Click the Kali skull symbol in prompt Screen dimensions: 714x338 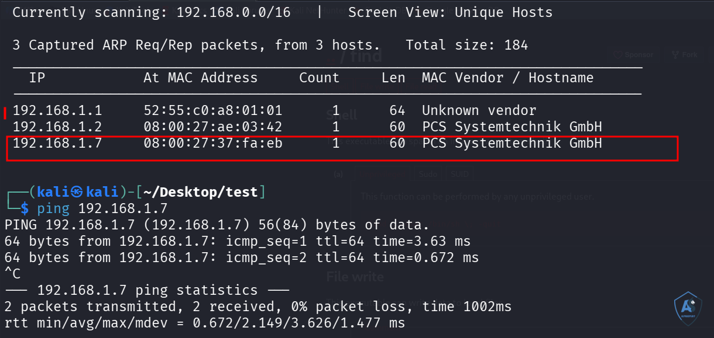(78, 192)
